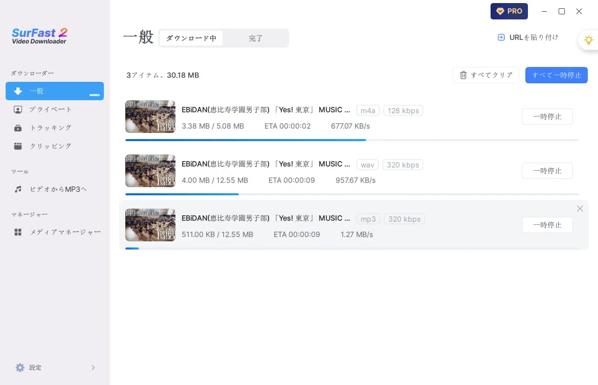Click the mp3 format tag

[x=368, y=219]
